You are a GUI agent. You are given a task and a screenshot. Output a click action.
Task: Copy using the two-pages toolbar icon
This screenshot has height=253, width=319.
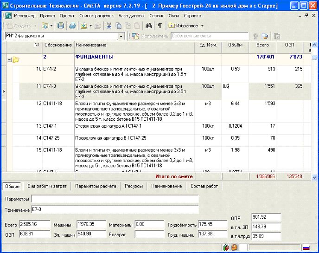pos(118,26)
